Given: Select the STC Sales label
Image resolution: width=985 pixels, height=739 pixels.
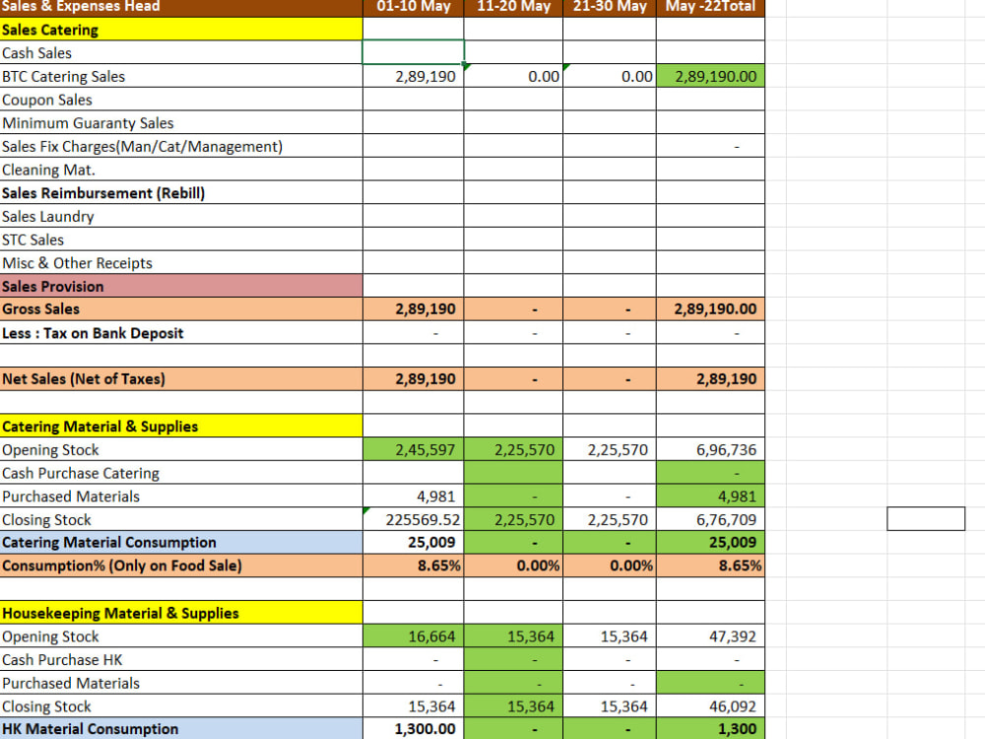Looking at the screenshot, I should click(x=33, y=239).
